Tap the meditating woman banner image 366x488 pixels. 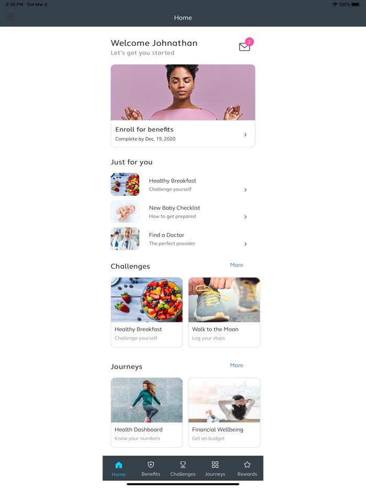[x=183, y=92]
